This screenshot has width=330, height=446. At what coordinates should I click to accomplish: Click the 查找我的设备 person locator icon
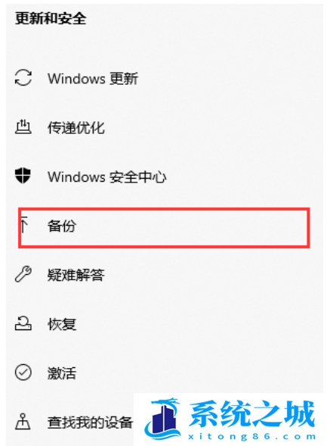click(23, 422)
